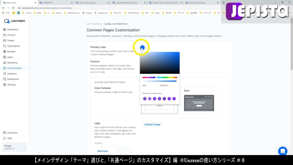293x165 pixels.
Task: Open the APPs bookmark folder
Action: (x=37, y=13)
